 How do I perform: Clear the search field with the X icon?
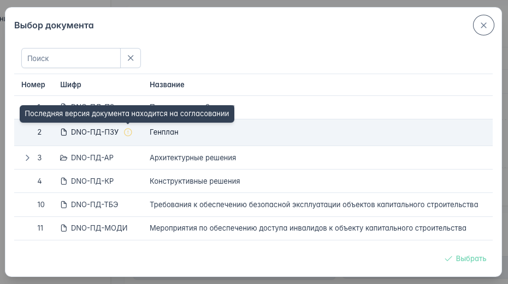click(131, 58)
